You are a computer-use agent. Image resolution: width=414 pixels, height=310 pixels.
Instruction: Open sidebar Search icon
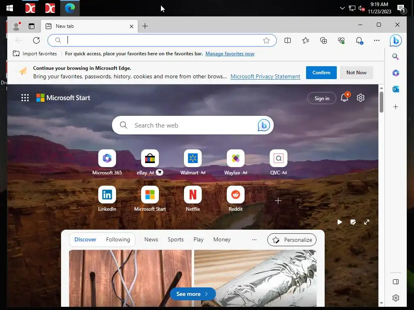(x=395, y=57)
